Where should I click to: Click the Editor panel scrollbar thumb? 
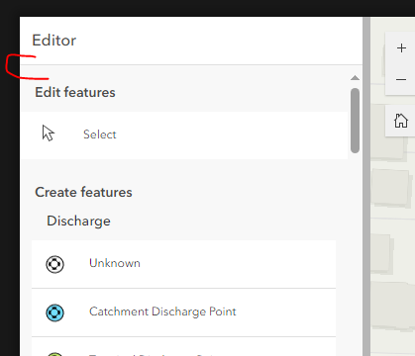pyautogui.click(x=355, y=121)
